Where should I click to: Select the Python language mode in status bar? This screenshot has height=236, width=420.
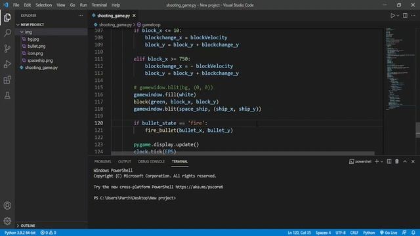click(369, 233)
